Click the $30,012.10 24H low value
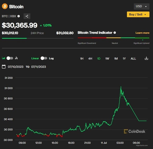The height and width of the screenshot is (149, 153). pyautogui.click(x=10, y=33)
